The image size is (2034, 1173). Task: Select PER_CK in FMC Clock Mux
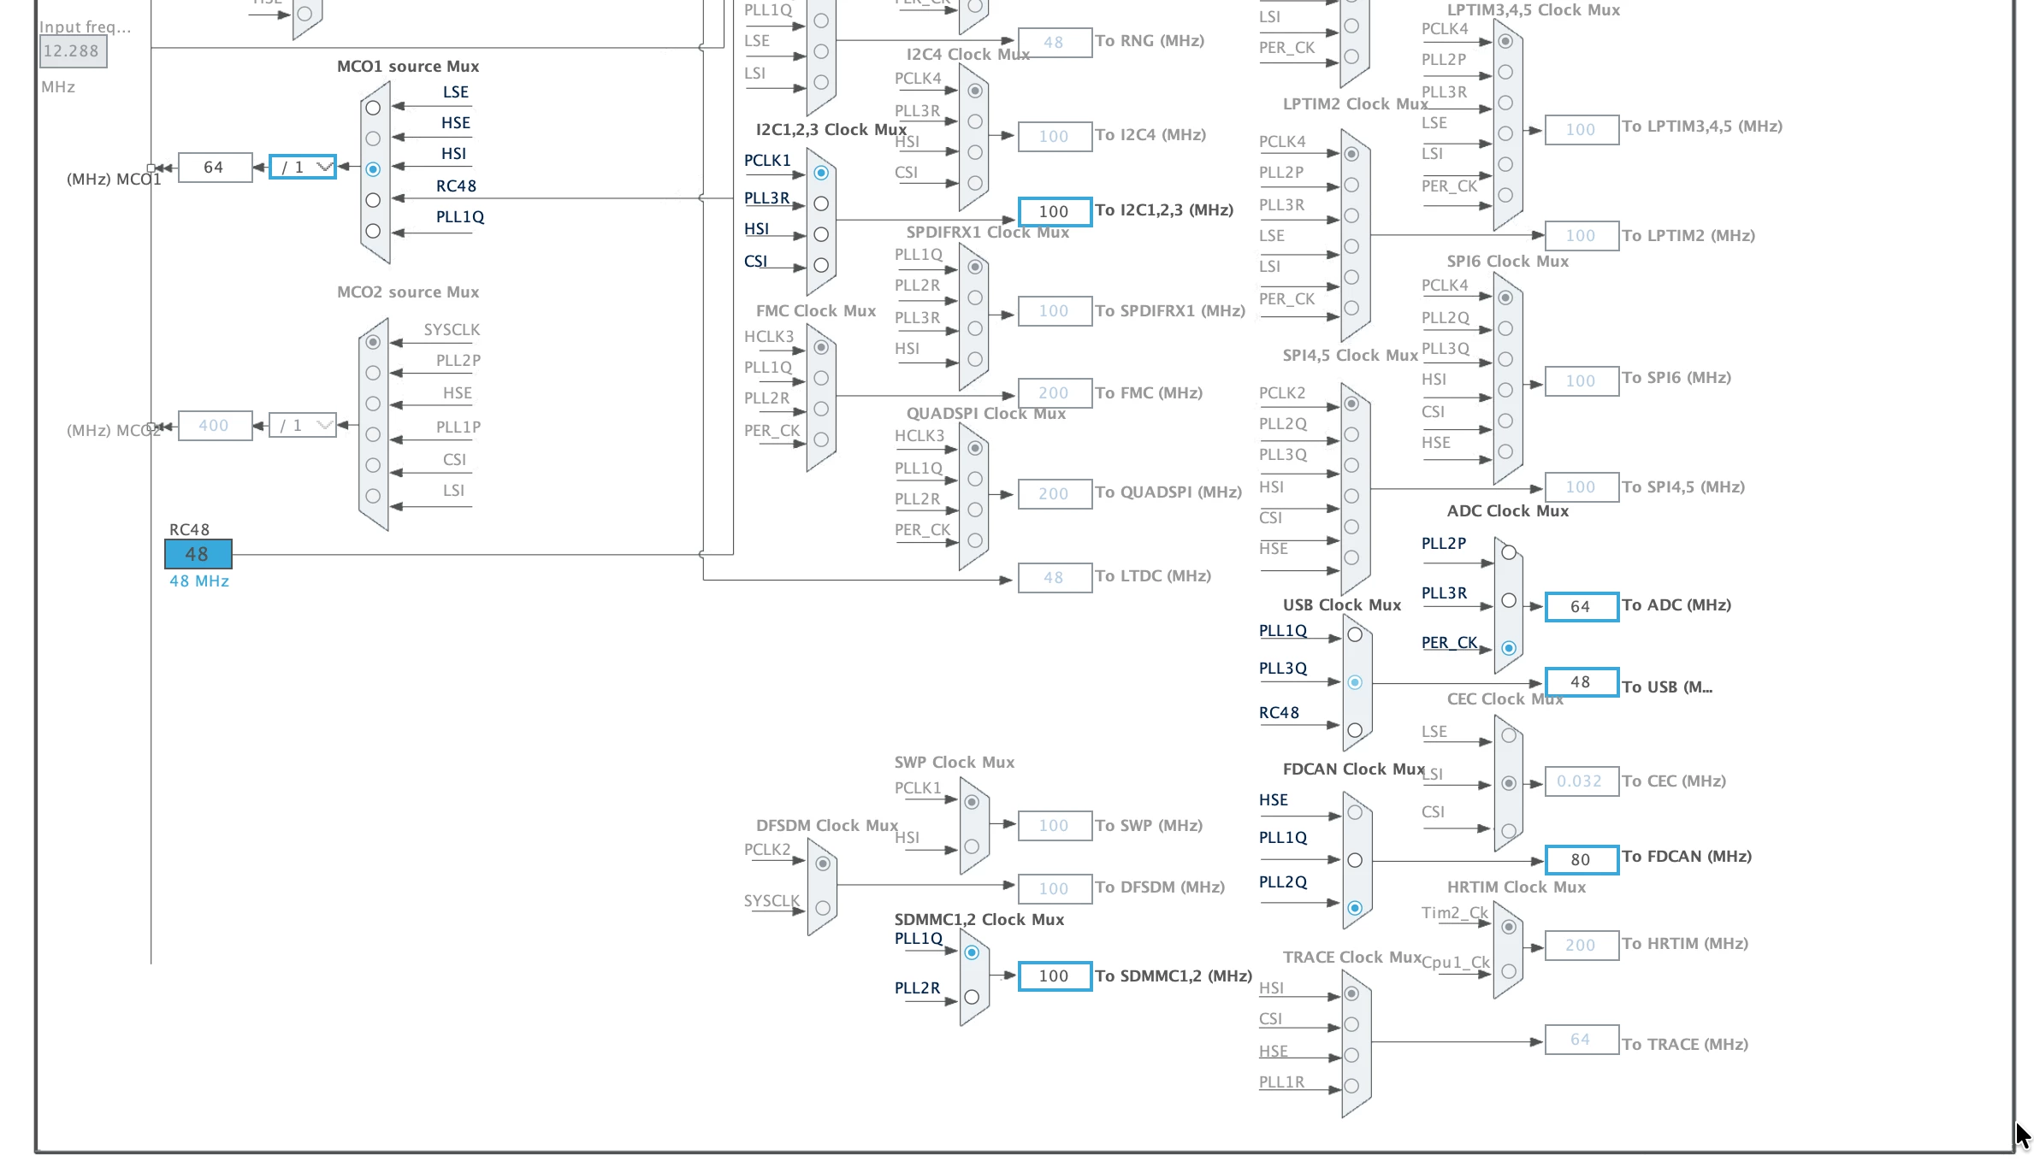pos(821,439)
